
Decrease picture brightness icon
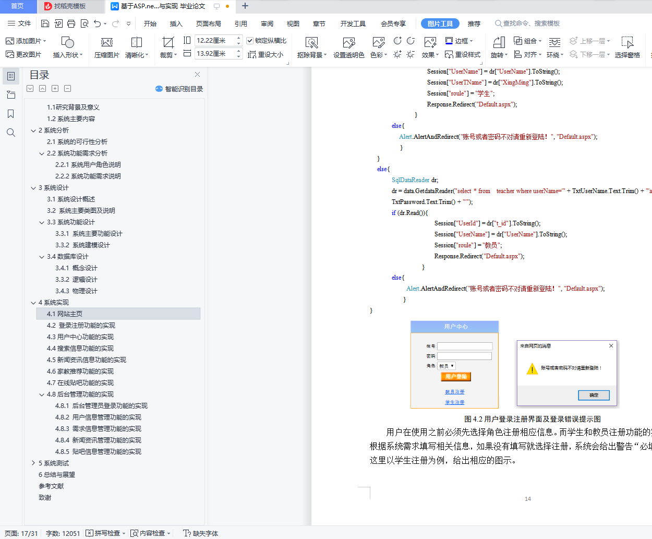[x=410, y=54]
